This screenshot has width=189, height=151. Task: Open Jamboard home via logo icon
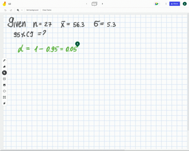[x=4, y=4]
